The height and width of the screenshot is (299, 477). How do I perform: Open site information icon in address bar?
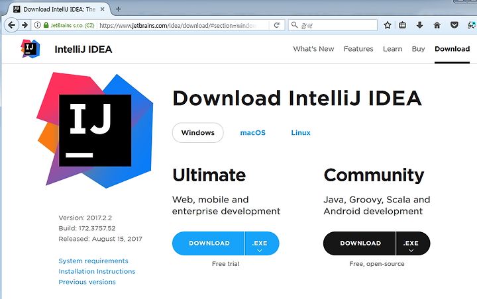(37, 25)
